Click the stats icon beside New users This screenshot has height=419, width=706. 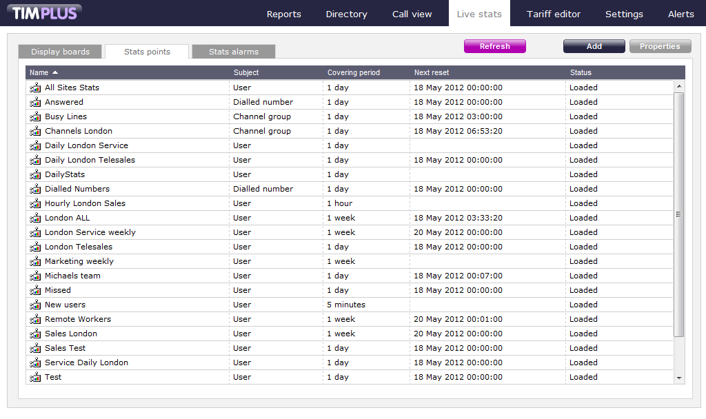35,305
